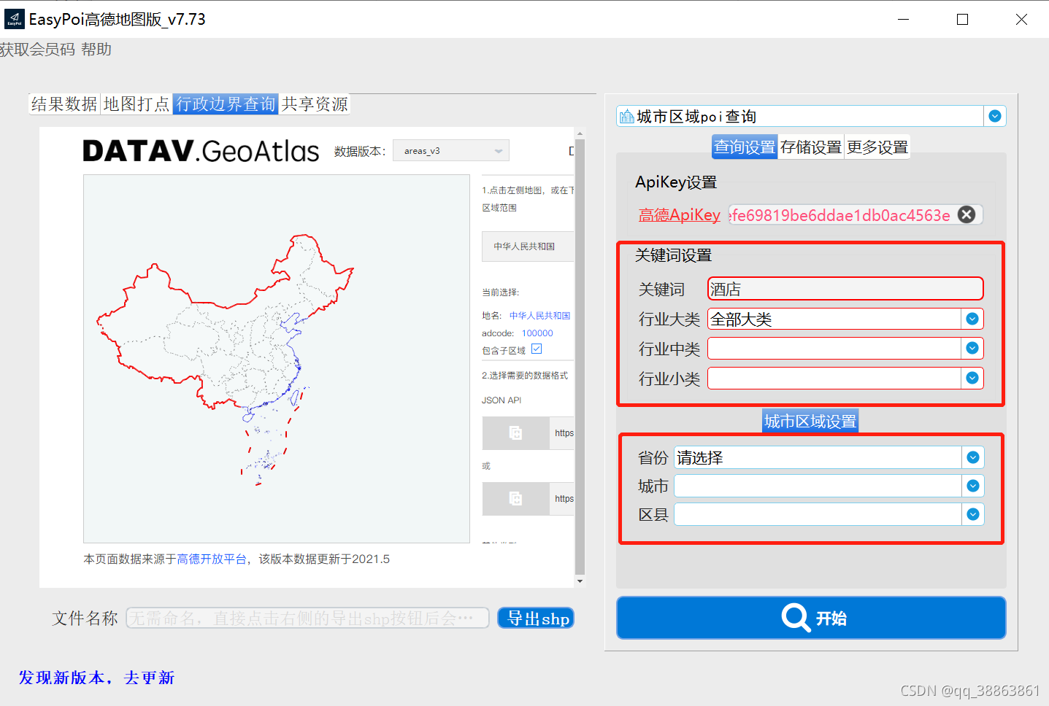Click the 发现新版本，去更新 link
This screenshot has width=1049, height=706.
click(96, 678)
